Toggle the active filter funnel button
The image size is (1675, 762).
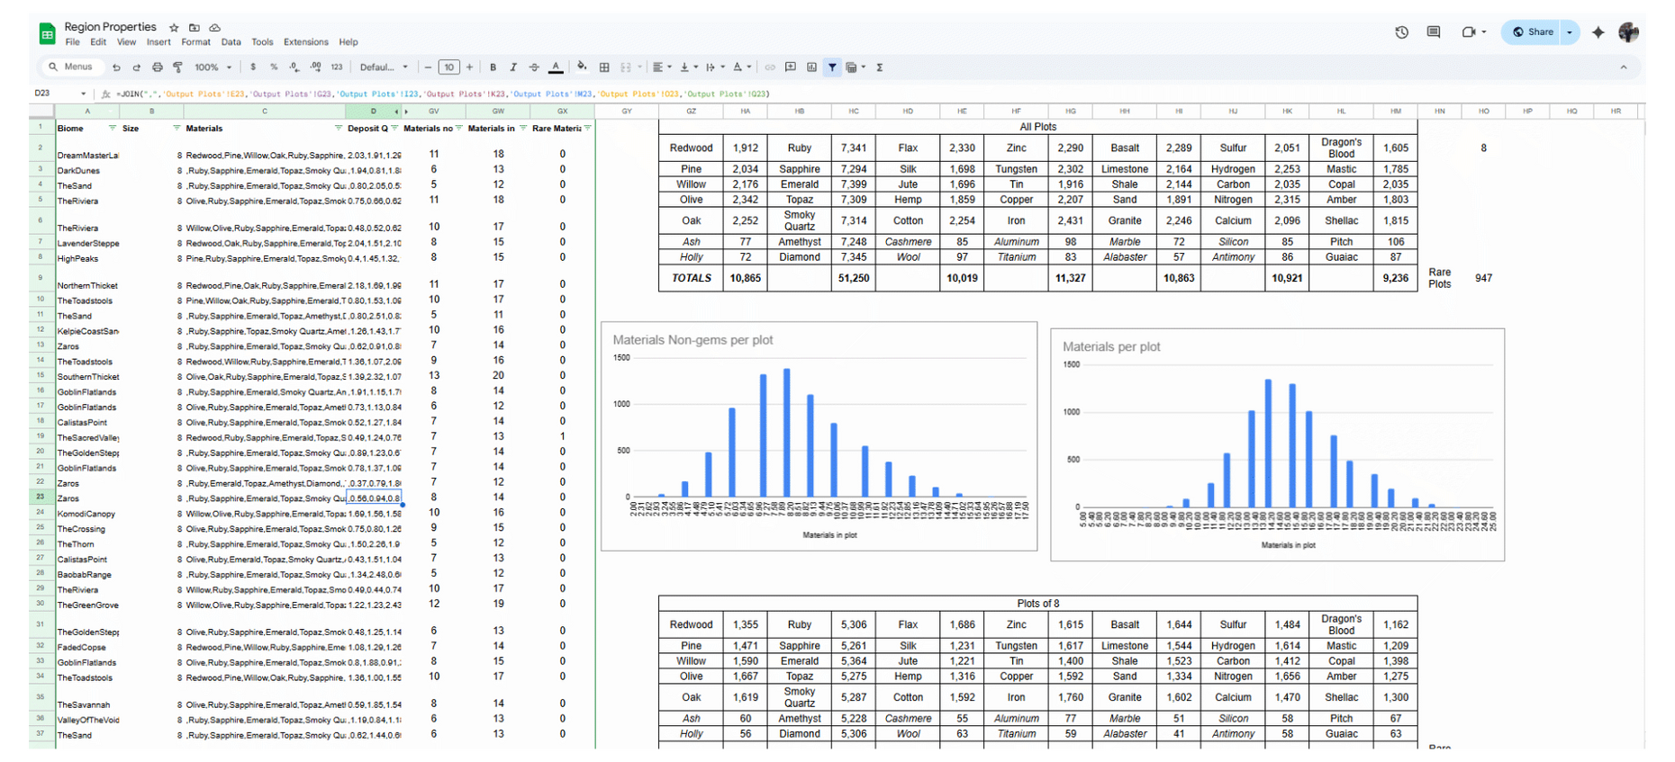832,67
